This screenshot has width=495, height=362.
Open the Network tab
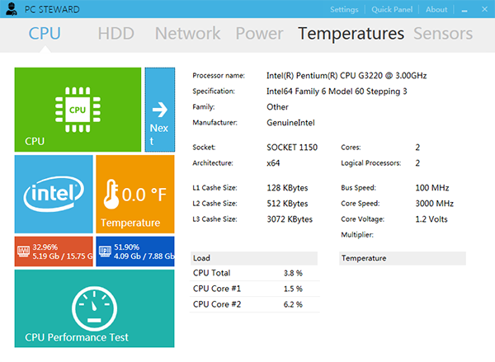[x=187, y=34]
